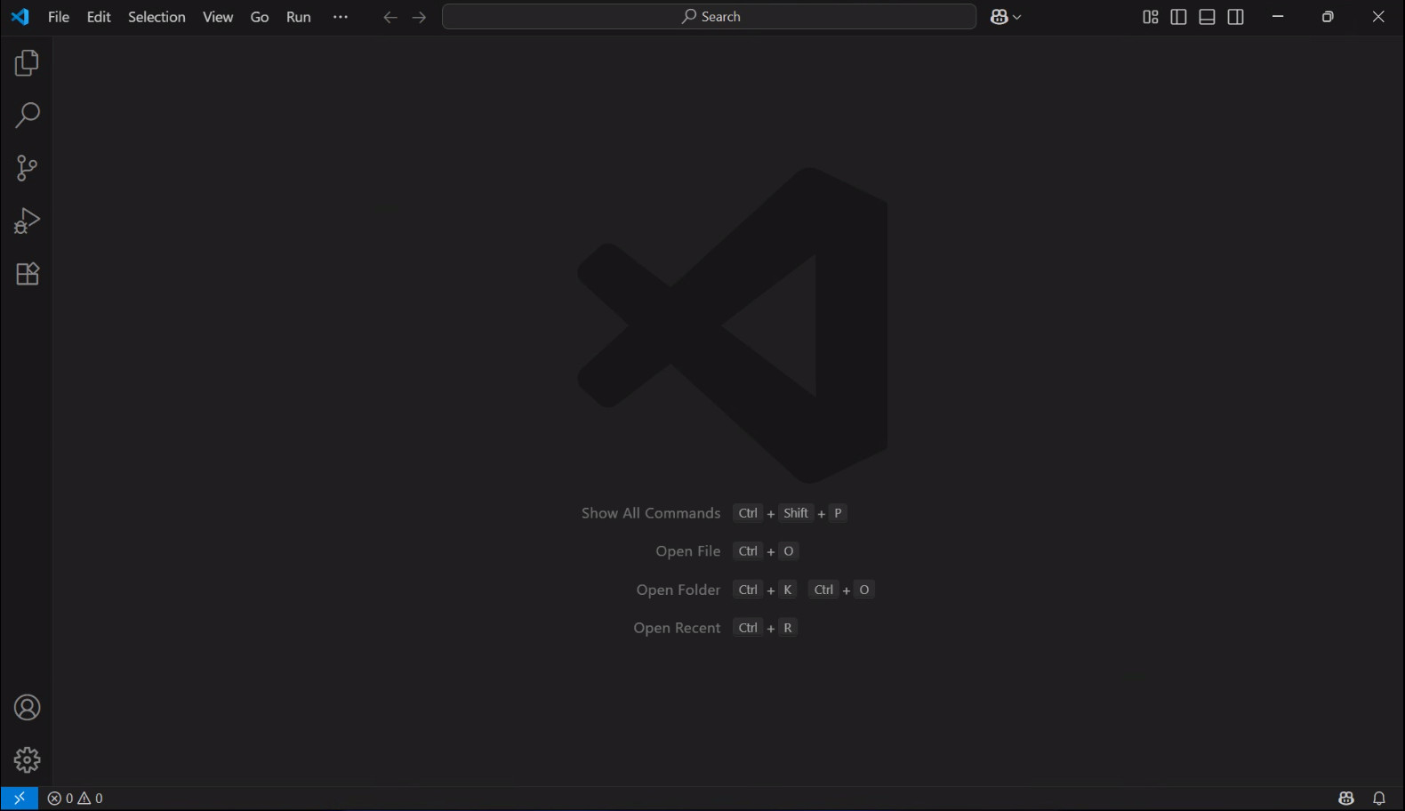Screen dimensions: 1405x811
Task: Go back with the left arrow
Action: (390, 17)
